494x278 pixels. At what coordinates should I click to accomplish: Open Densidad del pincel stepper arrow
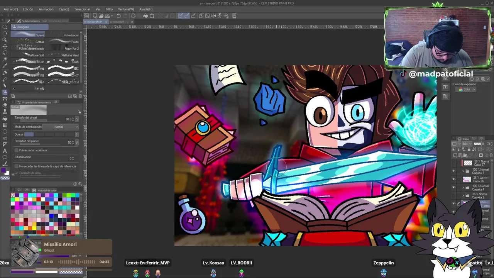coord(76,142)
